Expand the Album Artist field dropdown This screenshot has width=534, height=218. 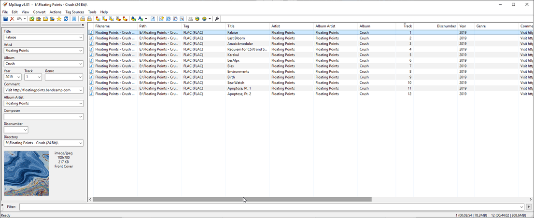(x=80, y=103)
